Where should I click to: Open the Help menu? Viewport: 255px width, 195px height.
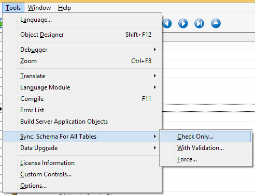(64, 8)
